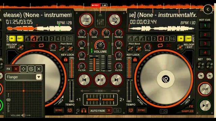Reset right deck tempo icon
Image resolution: width=216 pixels, height=121 pixels.
[131, 110]
